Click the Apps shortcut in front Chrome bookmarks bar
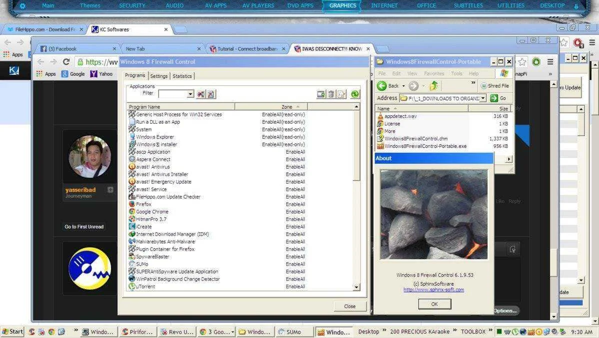The image size is (599, 338). click(x=46, y=74)
